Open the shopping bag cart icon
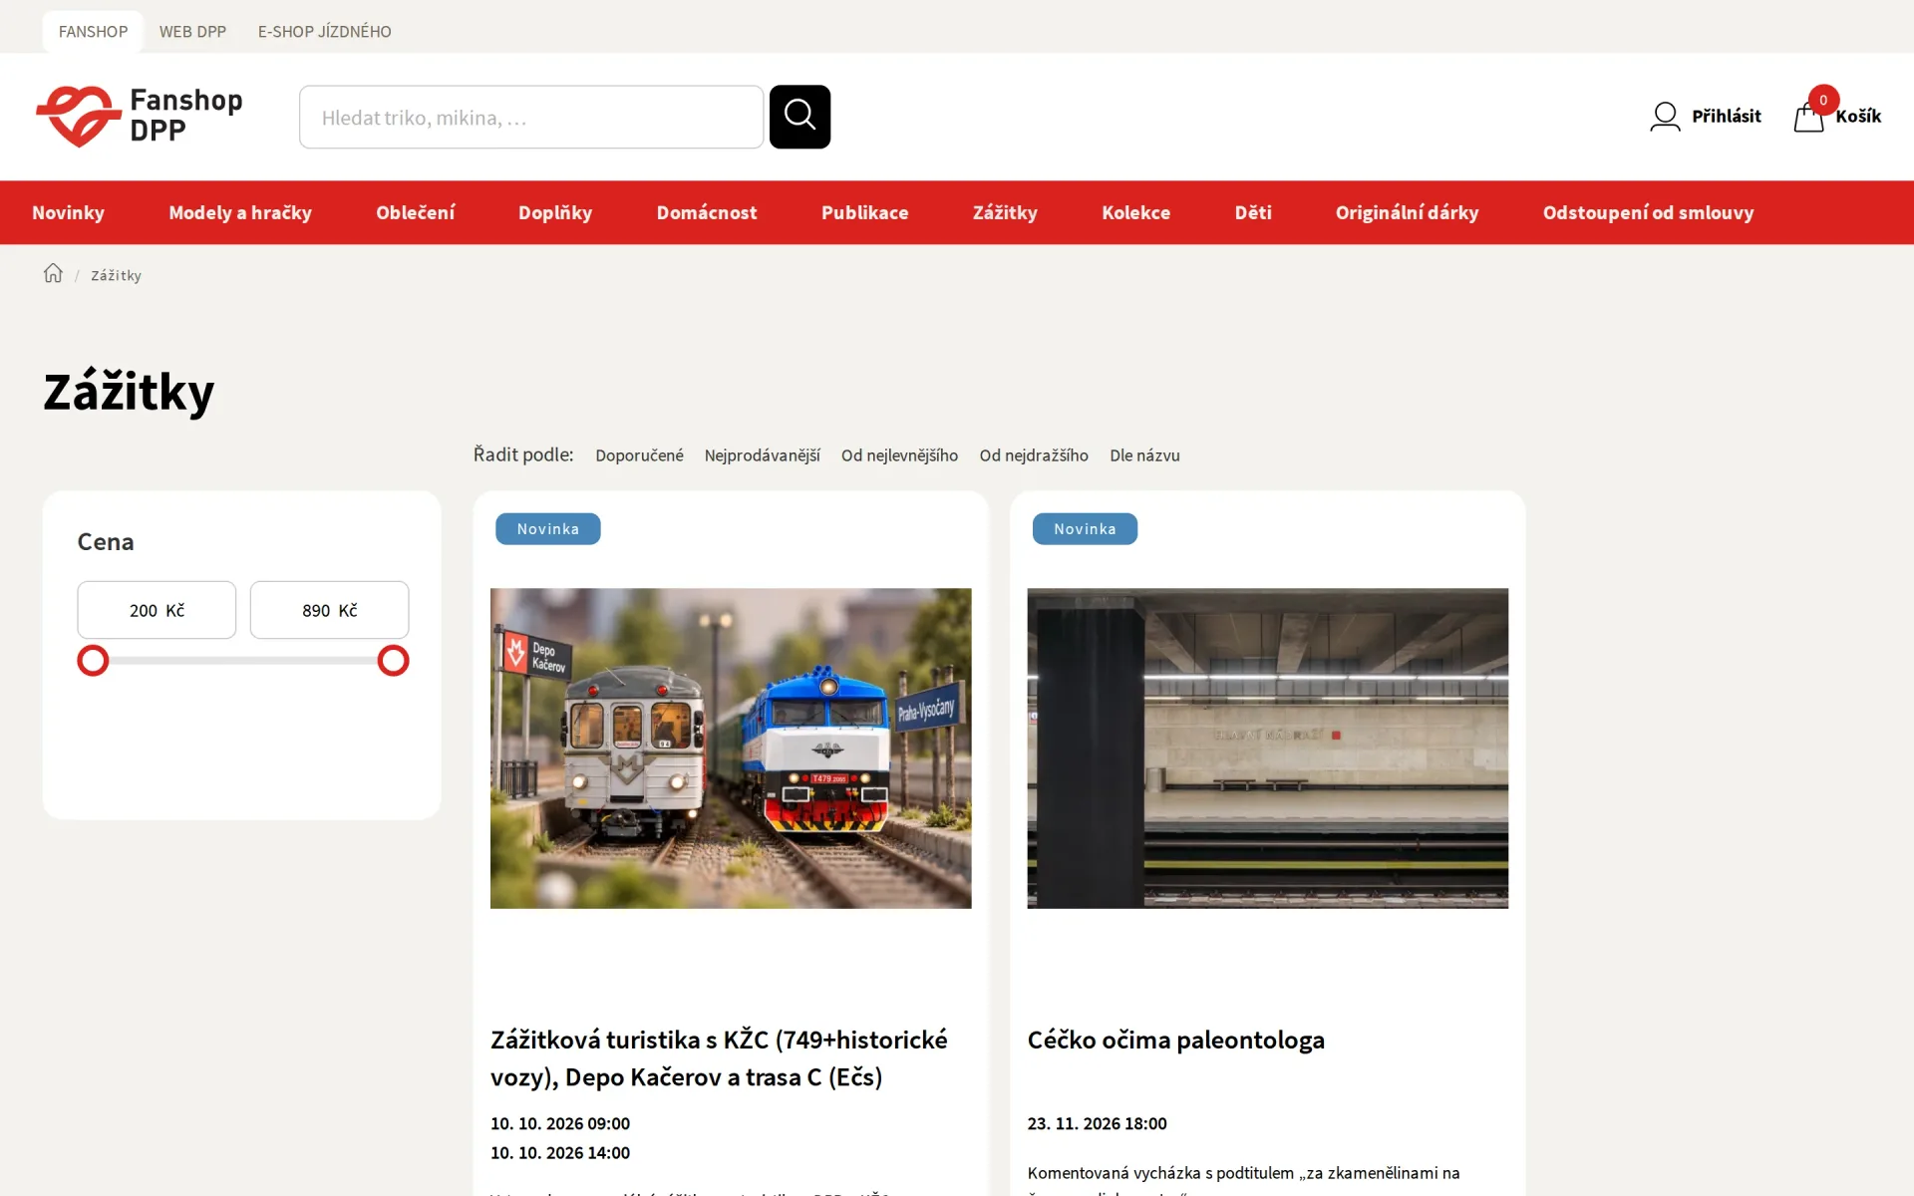Image resolution: width=1914 pixels, height=1196 pixels. (1808, 118)
